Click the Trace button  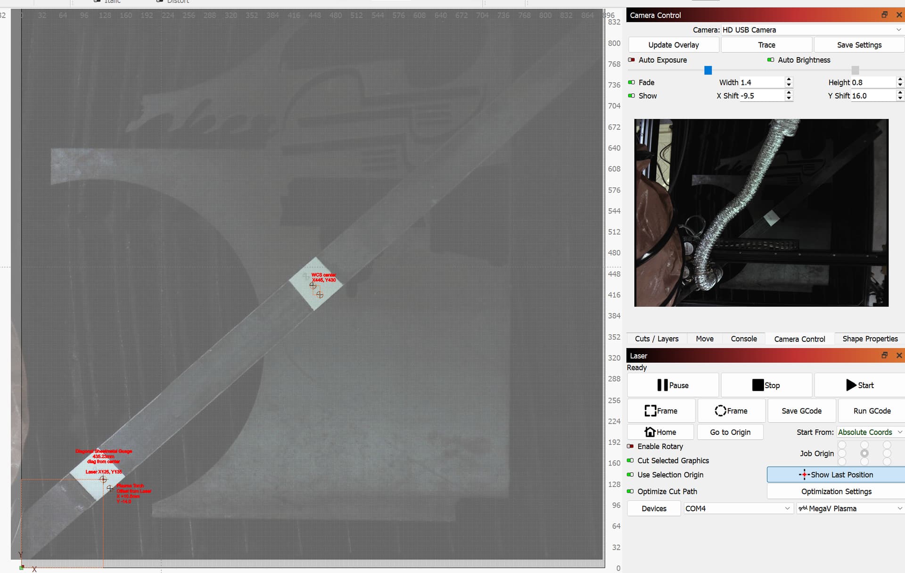pyautogui.click(x=766, y=45)
